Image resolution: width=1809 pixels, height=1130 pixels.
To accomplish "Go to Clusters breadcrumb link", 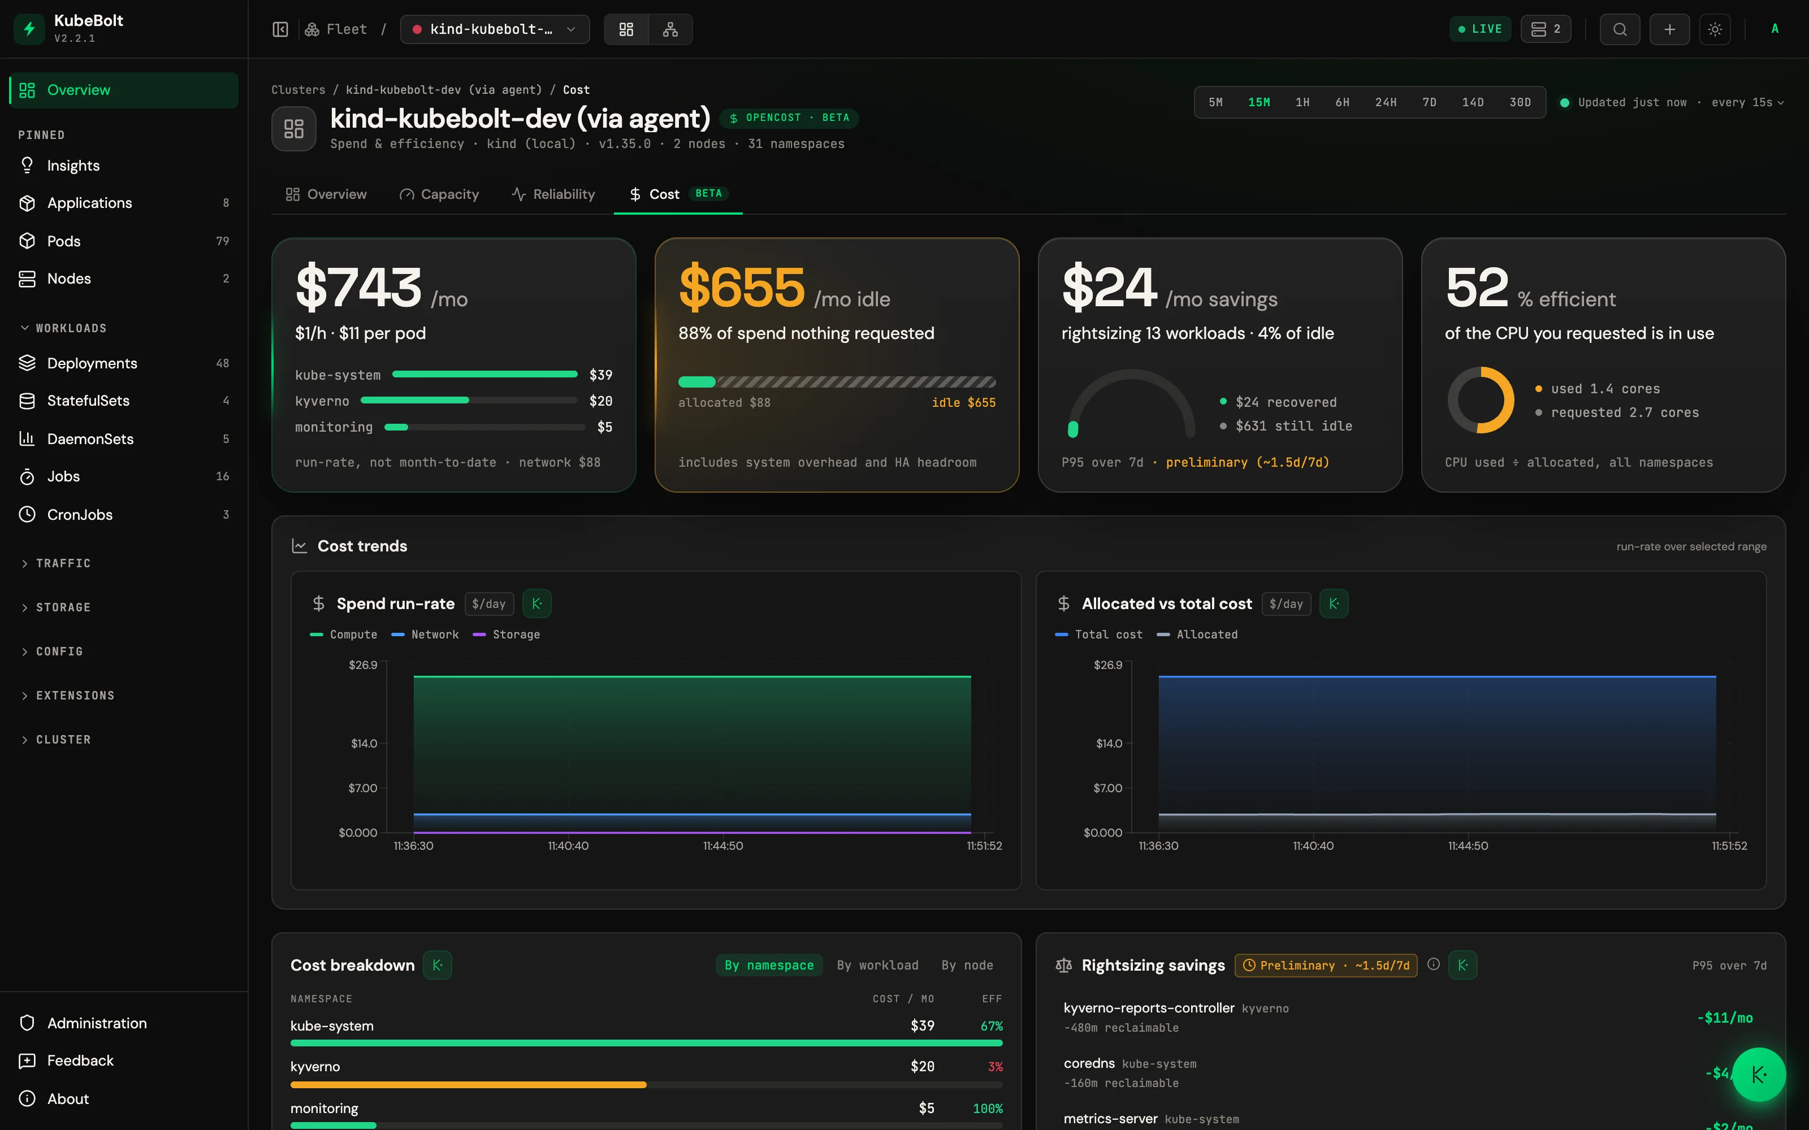I will (298, 90).
